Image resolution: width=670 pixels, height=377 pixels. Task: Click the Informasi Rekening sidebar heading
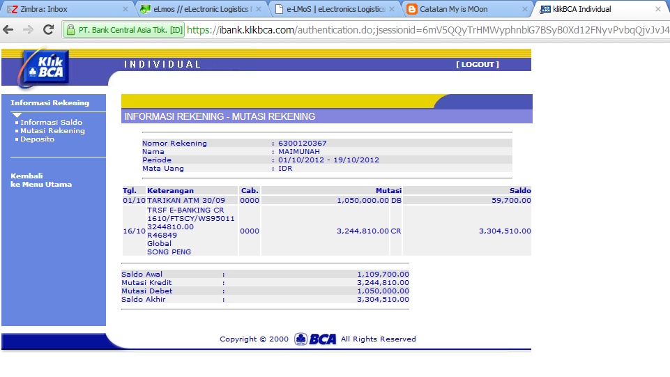click(x=50, y=103)
